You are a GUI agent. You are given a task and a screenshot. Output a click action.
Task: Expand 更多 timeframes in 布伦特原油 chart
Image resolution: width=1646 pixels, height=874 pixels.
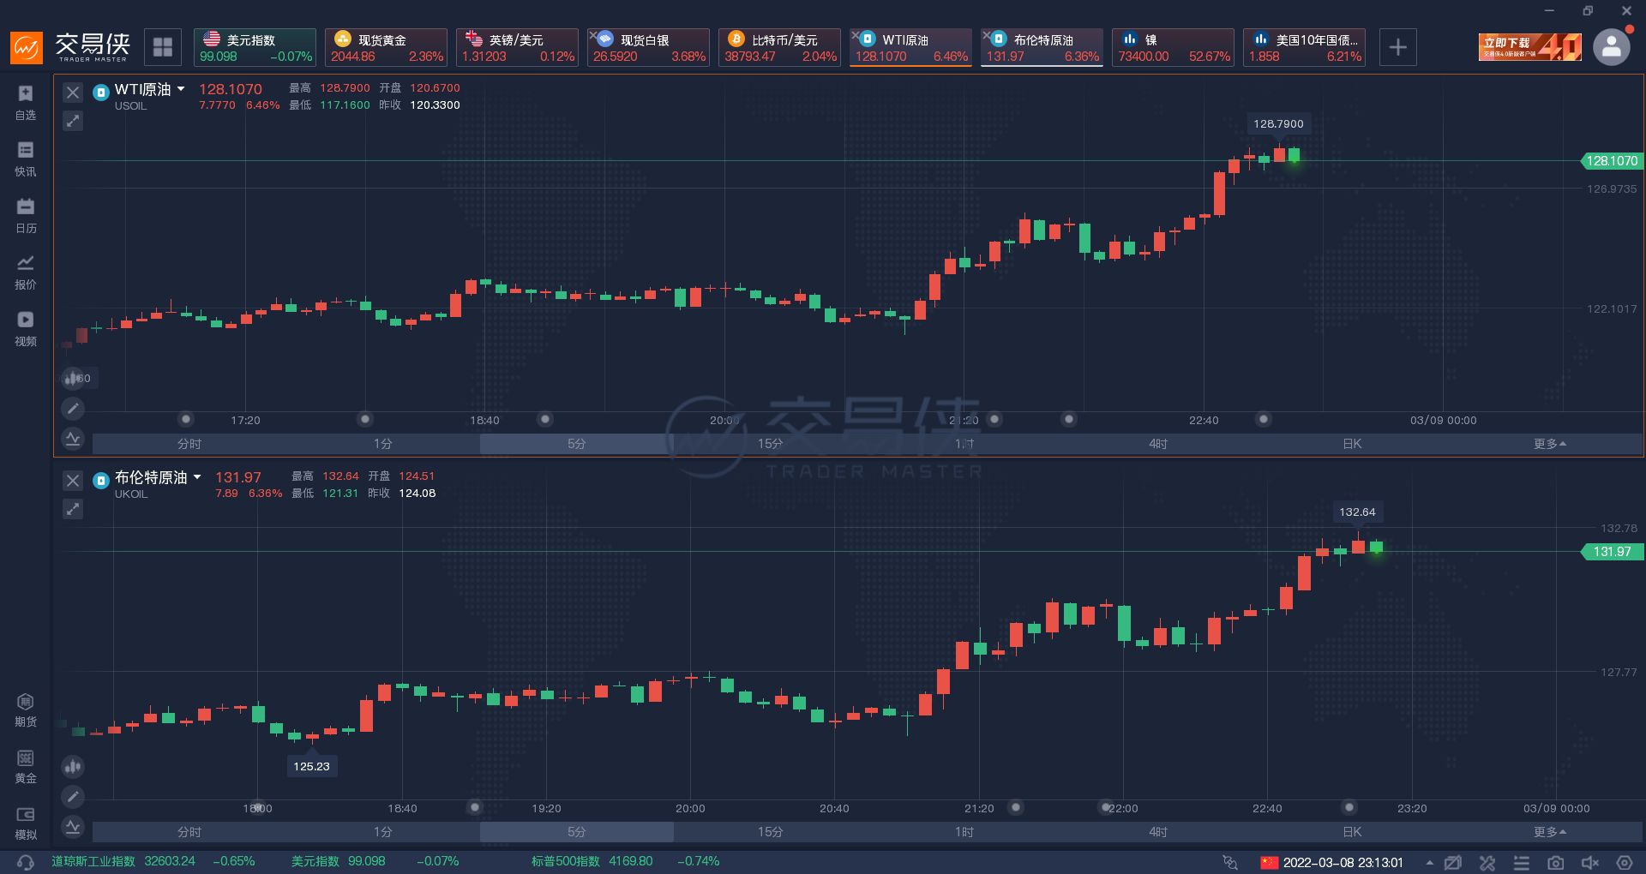pyautogui.click(x=1550, y=832)
